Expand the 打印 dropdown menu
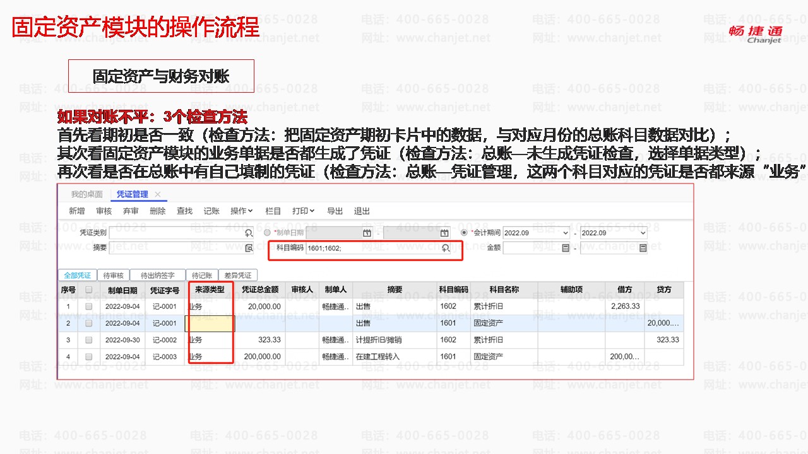Viewport: 808px width, 454px height. (x=304, y=211)
